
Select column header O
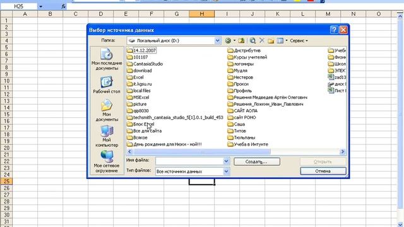[379, 14]
